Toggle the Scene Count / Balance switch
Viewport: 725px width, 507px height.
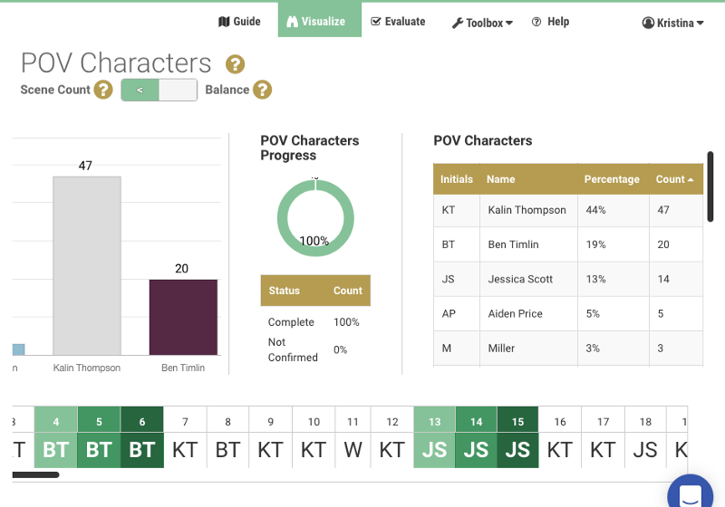159,90
